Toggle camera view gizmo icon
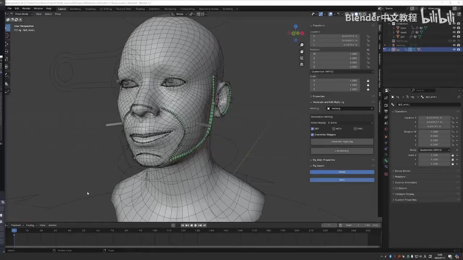The width and height of the screenshot is (463, 260). click(302, 58)
